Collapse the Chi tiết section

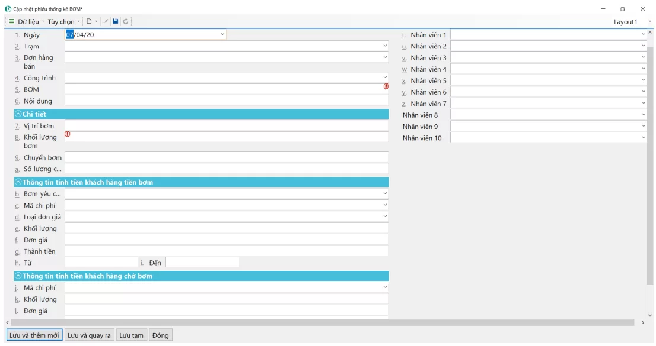[x=18, y=114]
